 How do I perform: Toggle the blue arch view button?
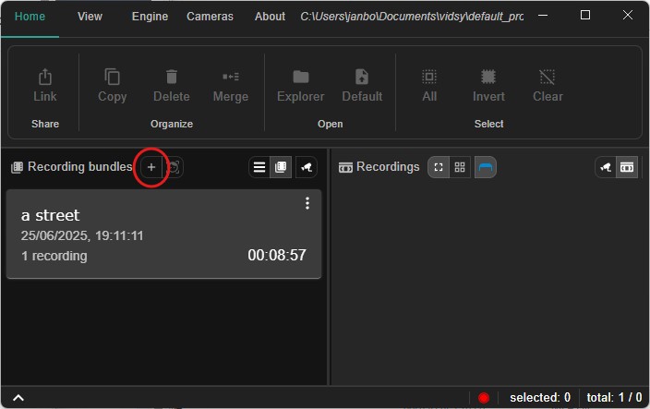(486, 167)
